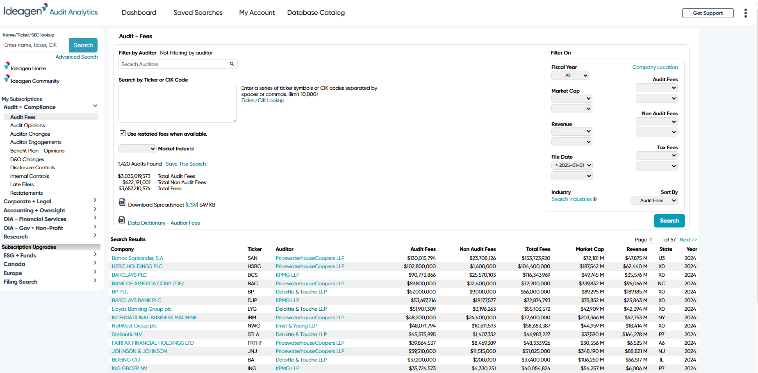Click the Ideagen Community logo icon

[7, 78]
